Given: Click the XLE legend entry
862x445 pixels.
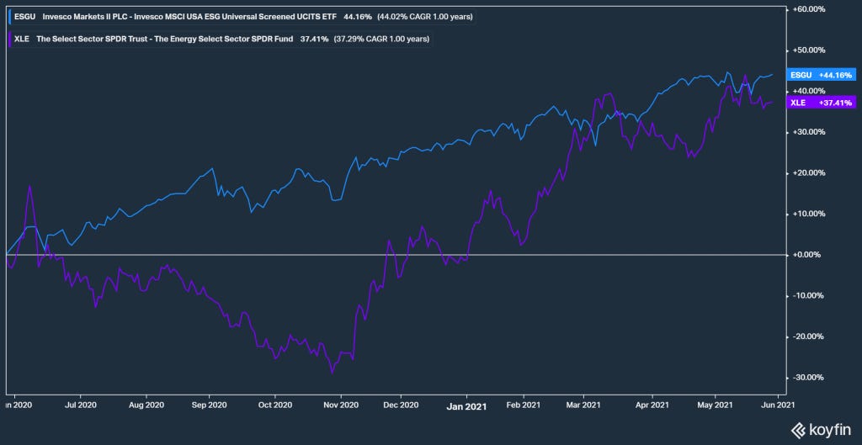Looking at the screenshot, I should click(221, 39).
